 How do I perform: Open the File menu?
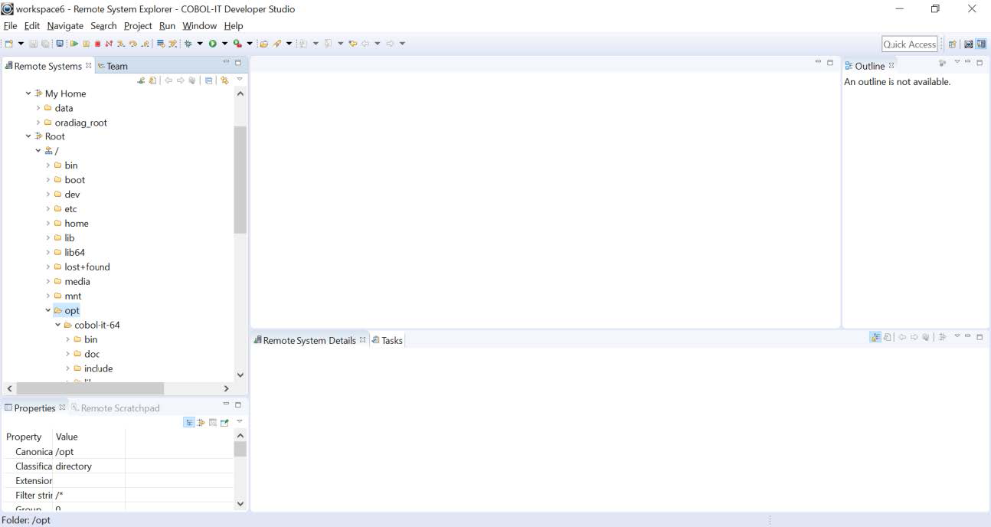[10, 25]
